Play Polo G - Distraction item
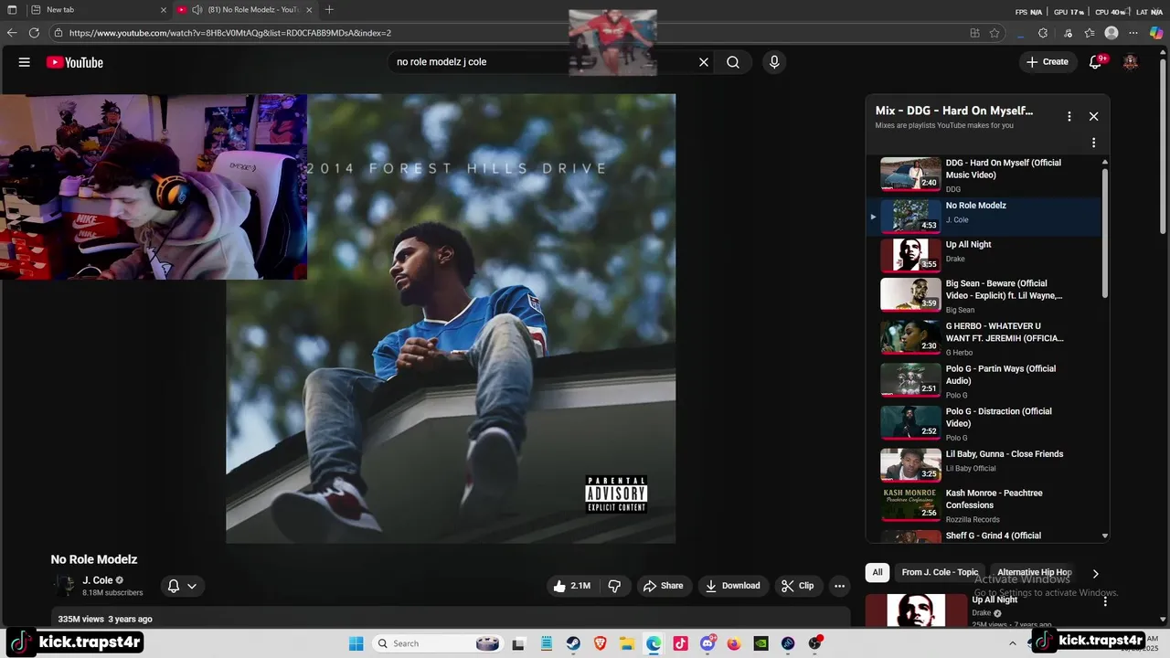The width and height of the screenshot is (1170, 658). coord(983,423)
